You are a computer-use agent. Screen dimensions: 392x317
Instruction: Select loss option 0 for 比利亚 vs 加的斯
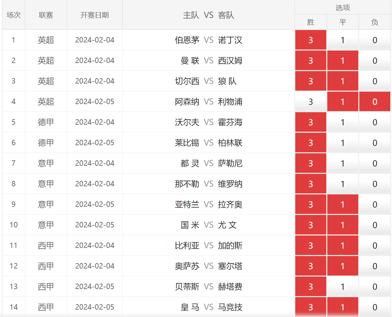pyautogui.click(x=374, y=245)
